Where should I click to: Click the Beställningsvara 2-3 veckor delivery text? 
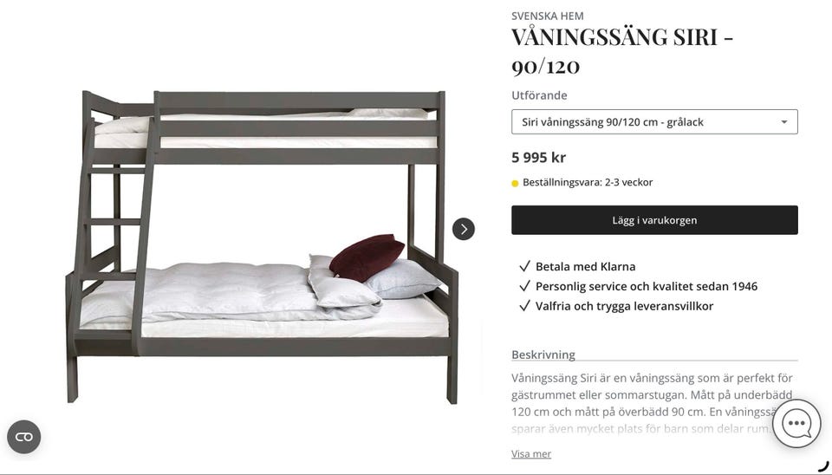(588, 183)
